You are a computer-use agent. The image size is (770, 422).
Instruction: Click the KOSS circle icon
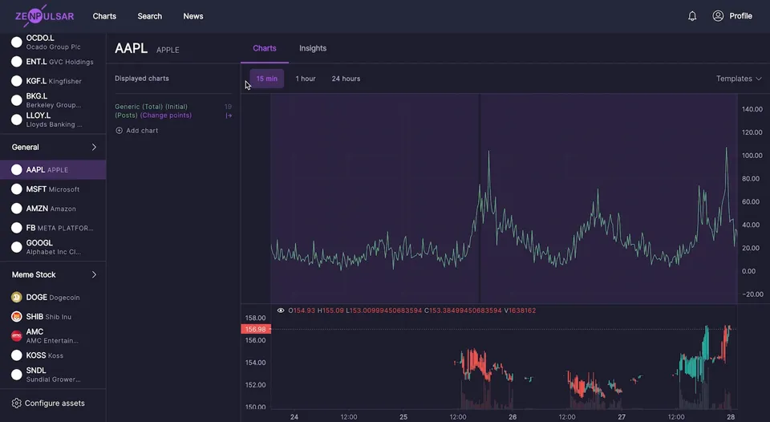[17, 355]
